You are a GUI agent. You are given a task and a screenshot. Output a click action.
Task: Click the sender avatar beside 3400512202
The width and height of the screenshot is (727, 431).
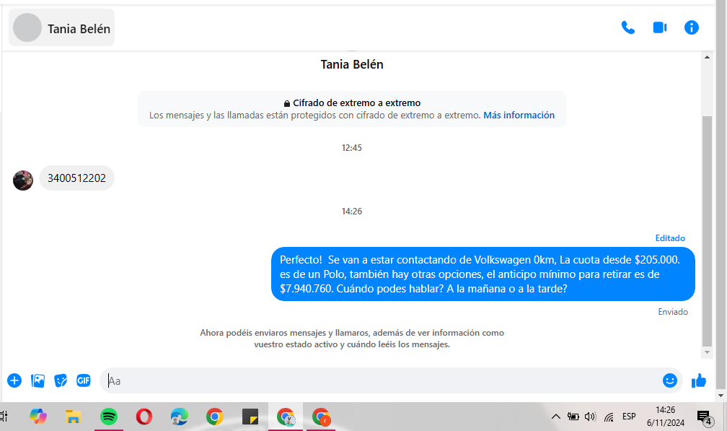tap(23, 180)
